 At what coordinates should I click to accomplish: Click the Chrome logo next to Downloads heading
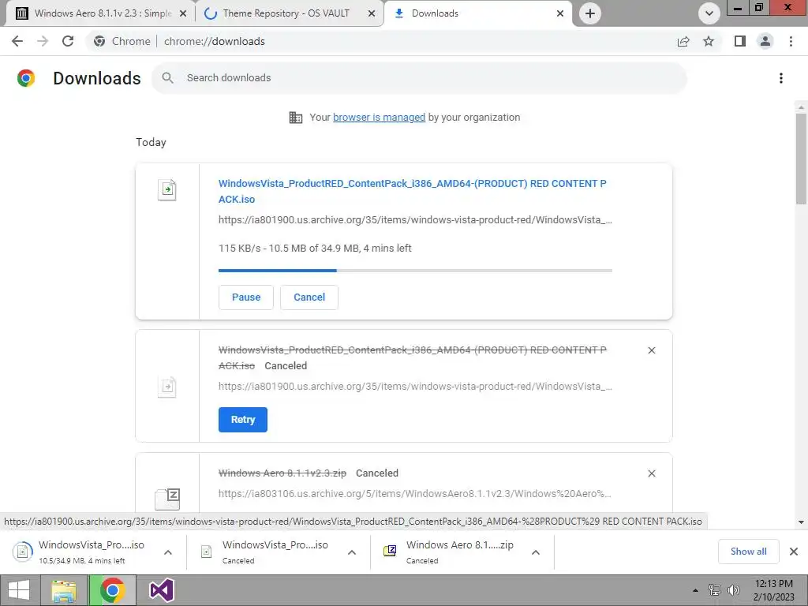coord(26,78)
